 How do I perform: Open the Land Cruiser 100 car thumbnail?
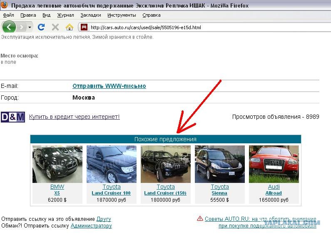[112, 164]
